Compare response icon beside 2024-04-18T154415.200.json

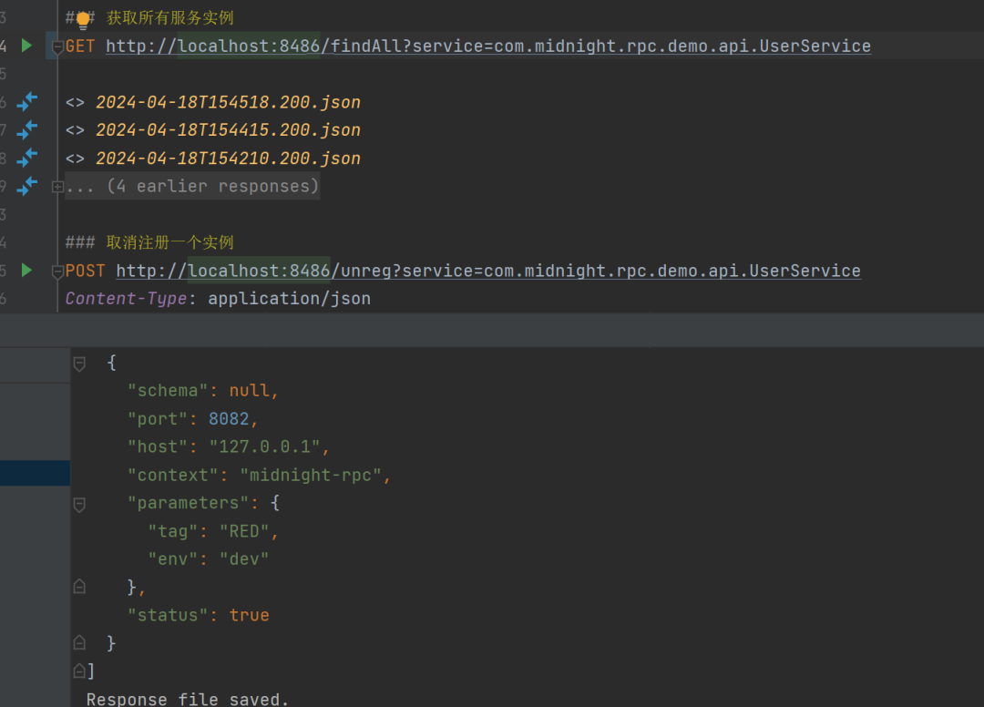click(26, 130)
